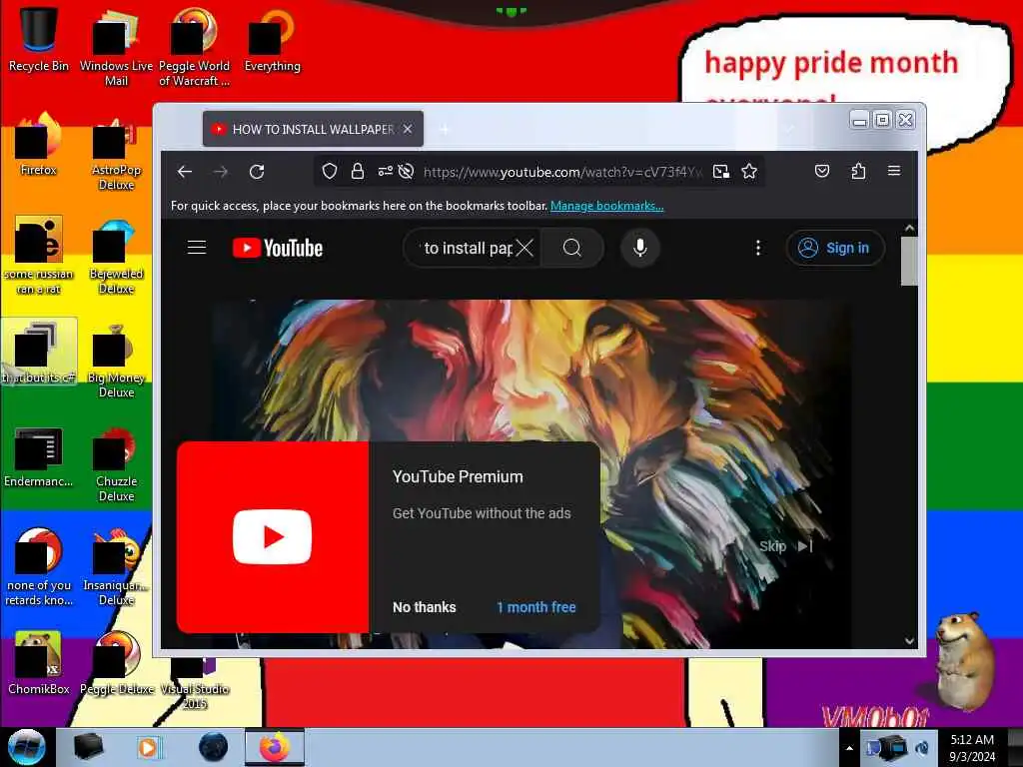
Task: Open the black box taskbar icon
Action: [88, 747]
